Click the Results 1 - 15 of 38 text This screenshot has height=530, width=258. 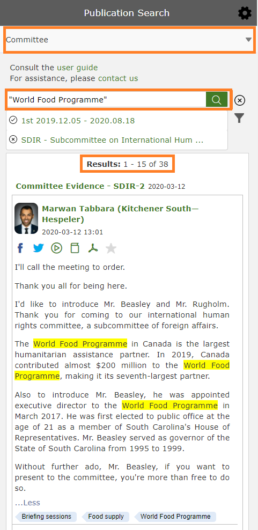point(128,164)
